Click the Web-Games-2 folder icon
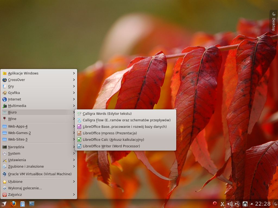Viewport: 278px width, 208px height. click(5, 133)
